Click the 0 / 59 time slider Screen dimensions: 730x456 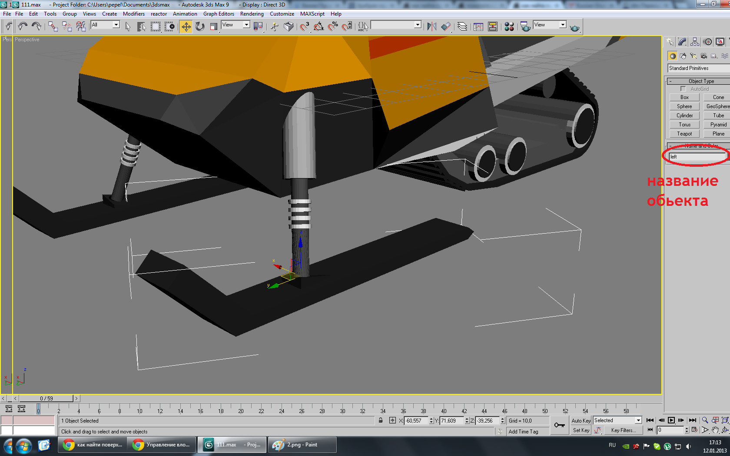(46, 398)
